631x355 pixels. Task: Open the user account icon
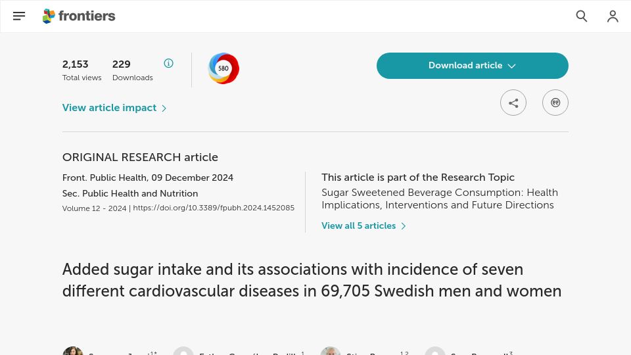point(613,16)
